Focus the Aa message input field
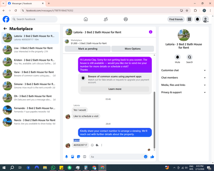This screenshot has height=171, width=214. pyautogui.click(x=116, y=157)
